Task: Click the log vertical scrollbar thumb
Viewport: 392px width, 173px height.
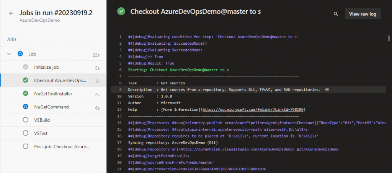Action: click(389, 38)
